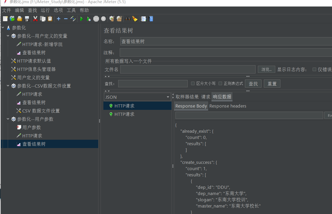332x214 pixels.
Task: Collapse the 参数化--用户定义的变量 thread group
Action: 8,36
